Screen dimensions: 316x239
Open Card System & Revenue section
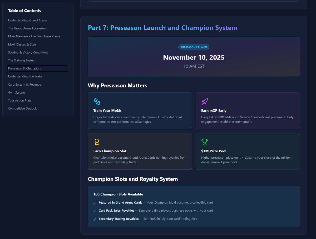tap(24, 84)
